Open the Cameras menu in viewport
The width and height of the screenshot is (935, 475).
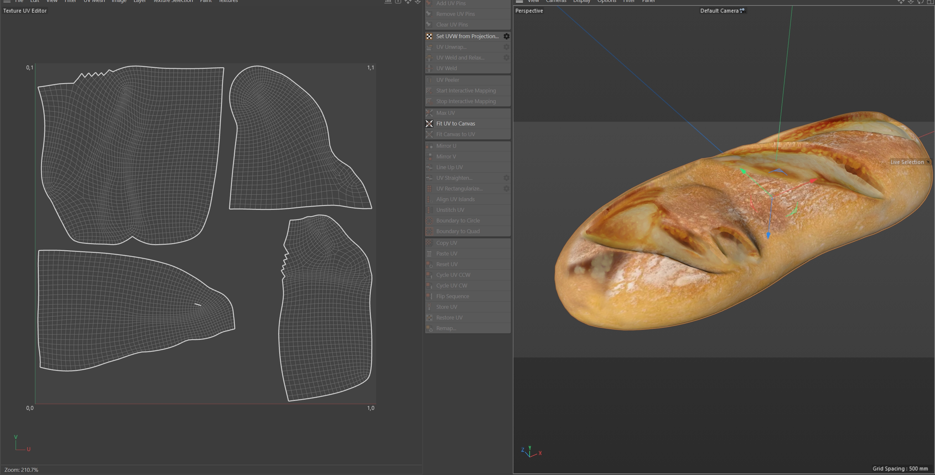pos(556,1)
